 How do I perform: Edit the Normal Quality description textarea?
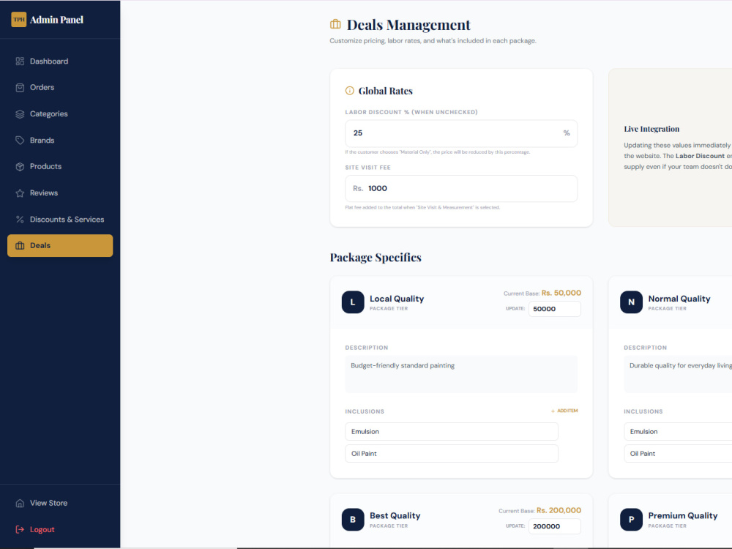pyautogui.click(x=678, y=374)
